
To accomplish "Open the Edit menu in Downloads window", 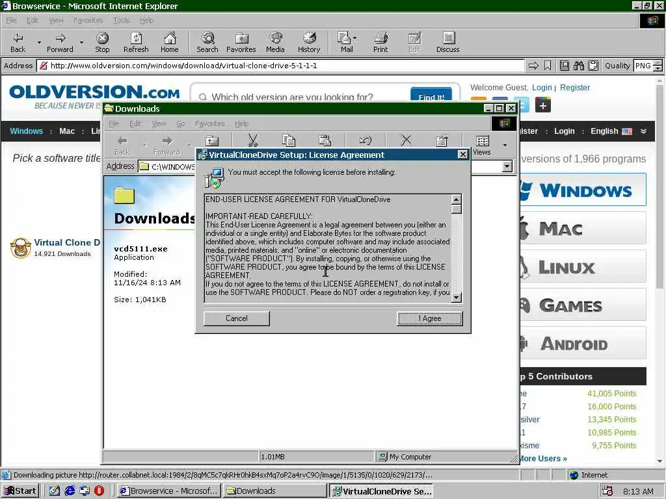I will [135, 123].
